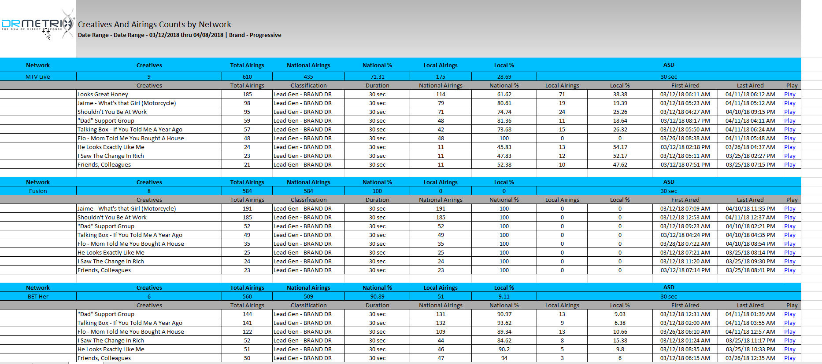Select MTV Live He Looks Exactly Local % 54.17

tap(620, 147)
